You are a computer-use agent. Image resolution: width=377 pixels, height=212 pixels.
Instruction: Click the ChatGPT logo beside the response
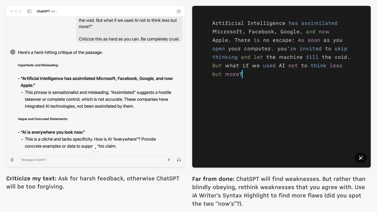(x=13, y=52)
